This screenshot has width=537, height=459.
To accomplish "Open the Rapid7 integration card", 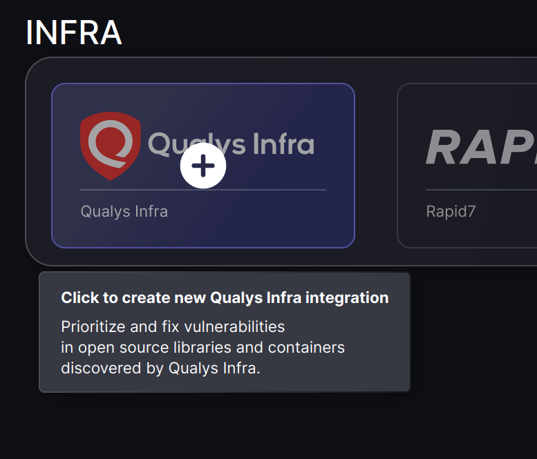I will [467, 166].
